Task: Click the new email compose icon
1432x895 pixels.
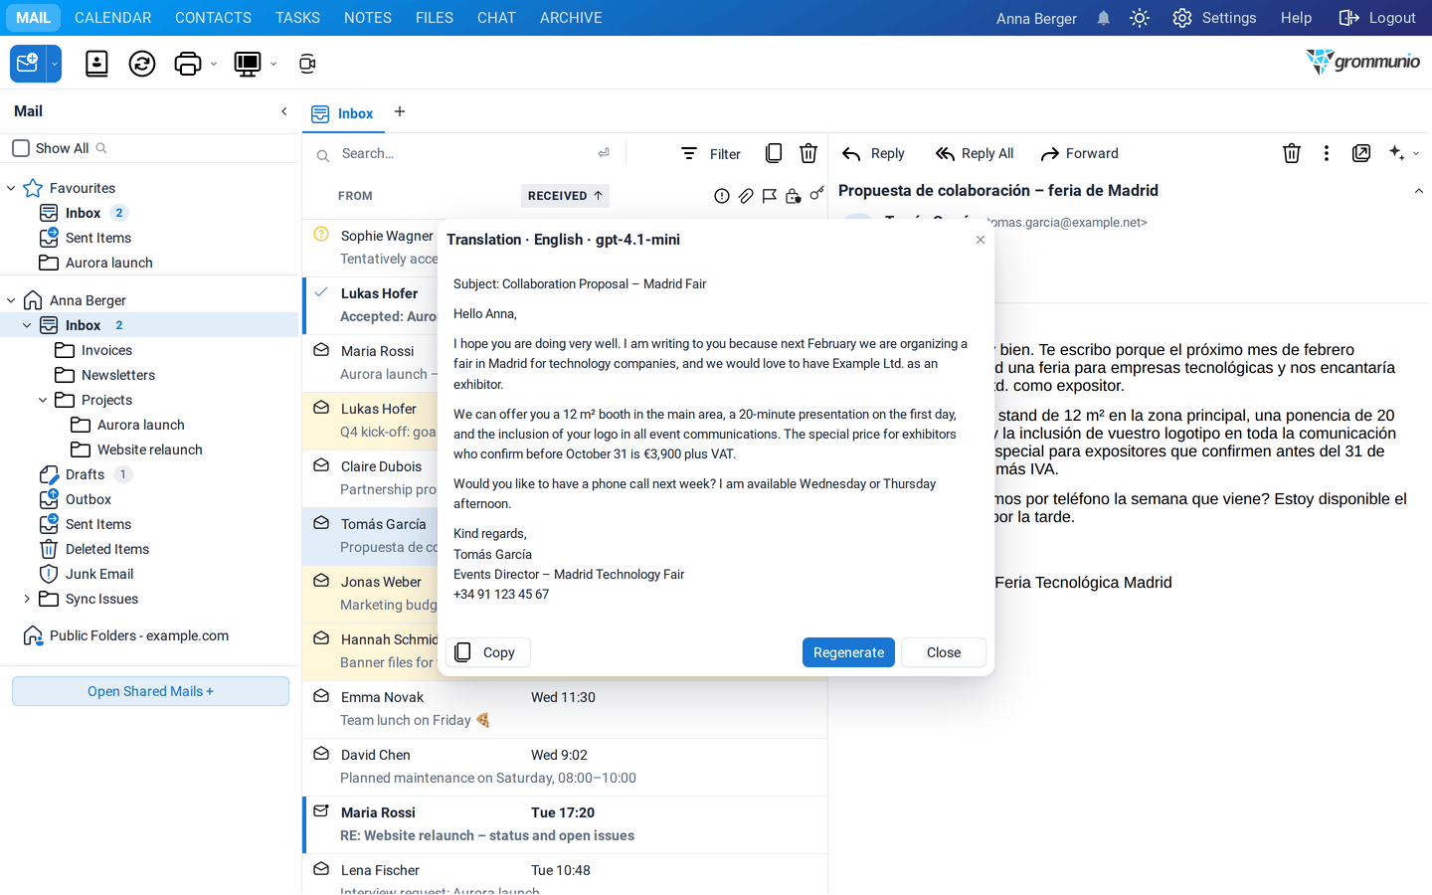Action: tap(28, 64)
